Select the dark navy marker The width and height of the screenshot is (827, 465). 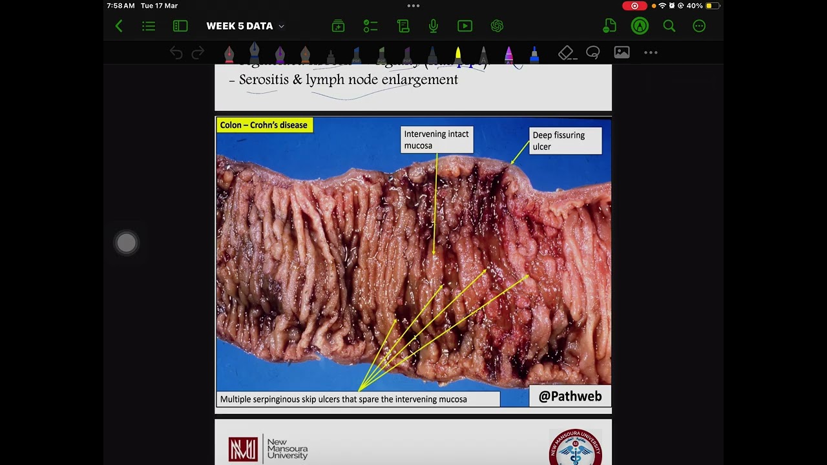(x=432, y=56)
